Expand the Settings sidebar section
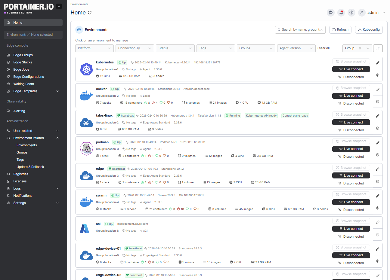 (x=57, y=203)
